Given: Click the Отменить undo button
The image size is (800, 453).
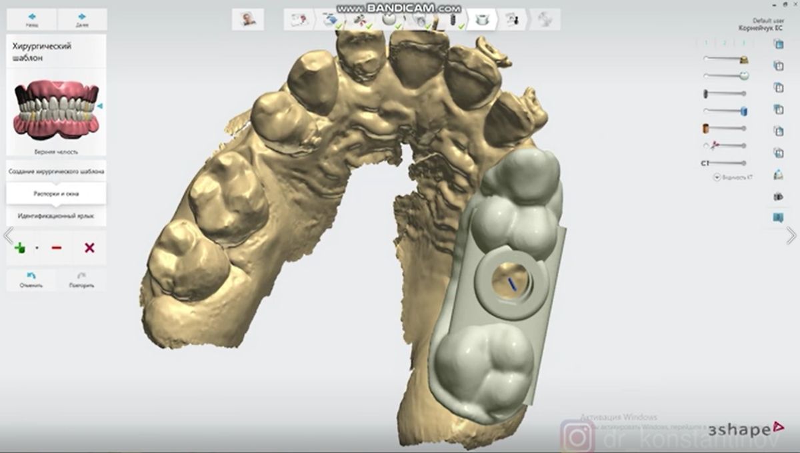Looking at the screenshot, I should coord(31,277).
